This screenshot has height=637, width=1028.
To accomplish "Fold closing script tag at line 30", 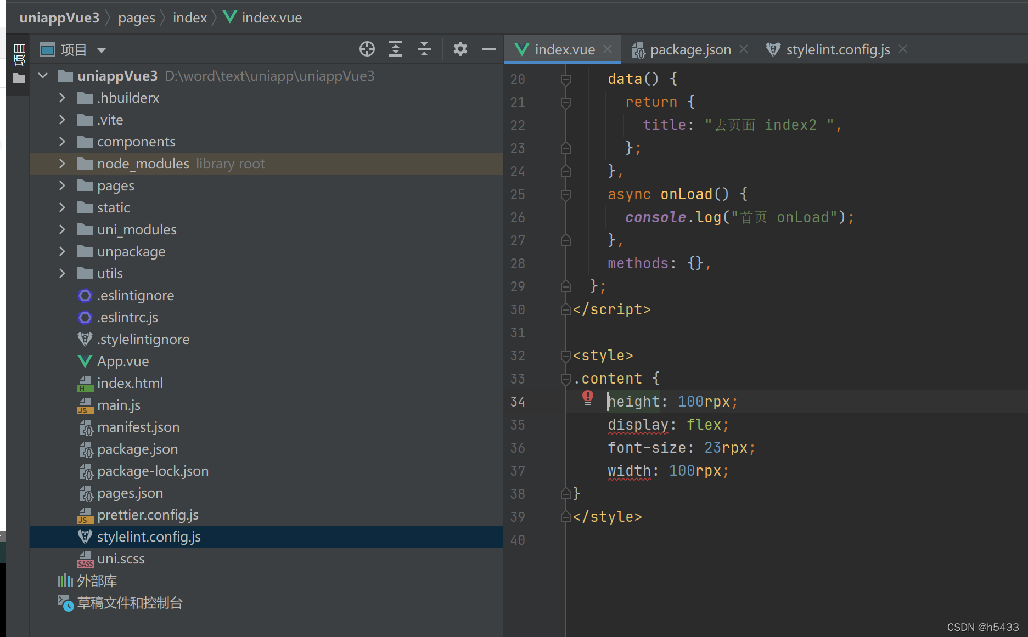I will click(x=566, y=310).
